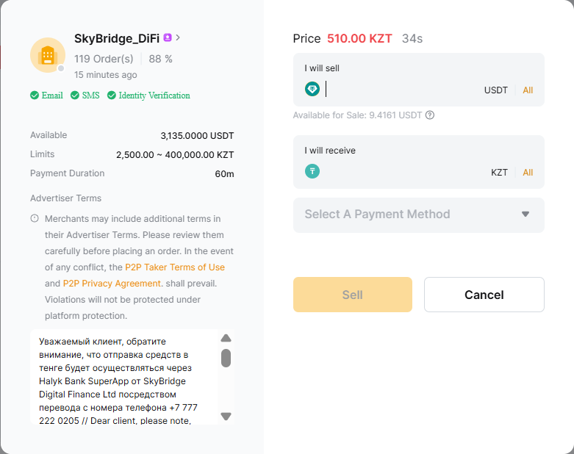
Task: Click the SMS verified checkmark icon
Action: pos(75,96)
